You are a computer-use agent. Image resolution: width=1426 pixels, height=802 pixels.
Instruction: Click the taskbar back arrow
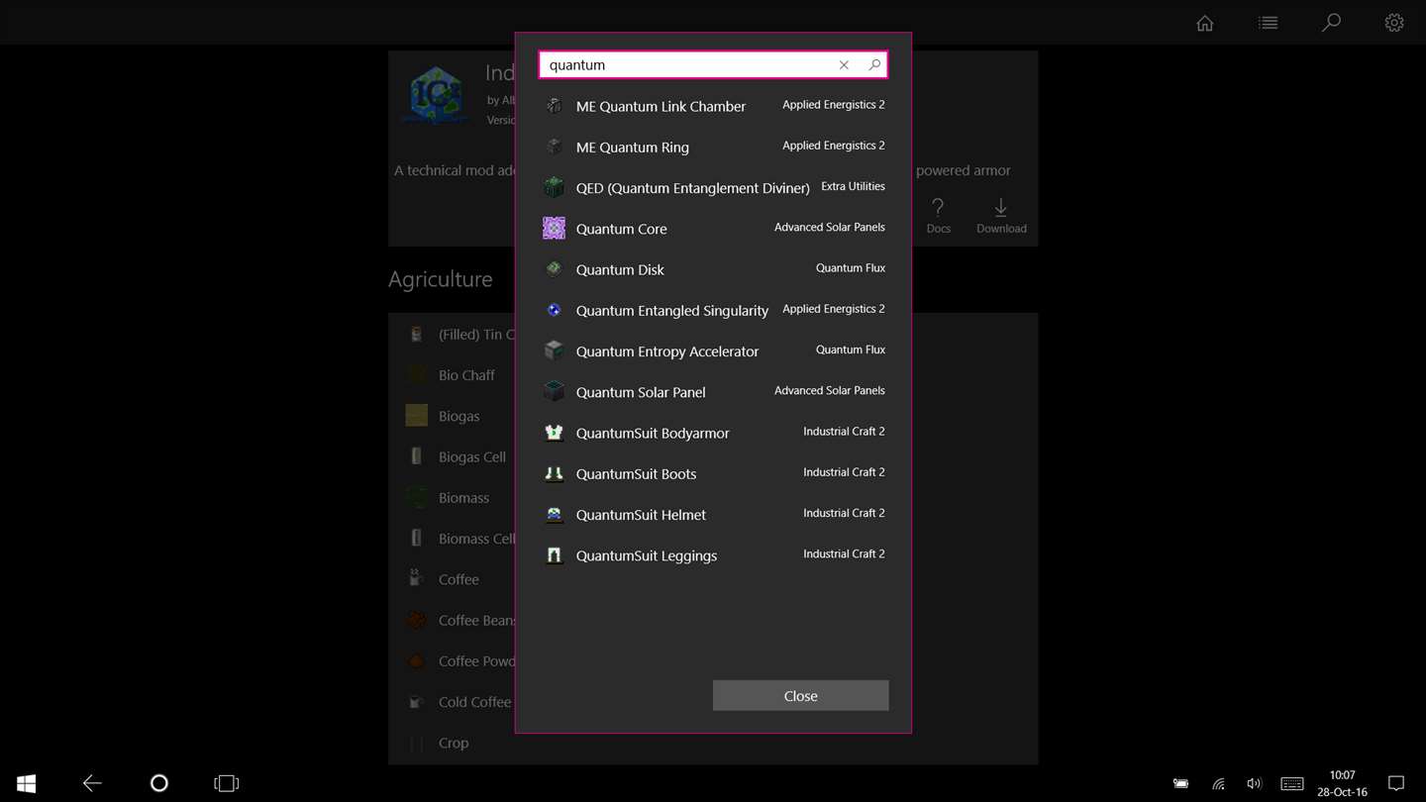pos(92,783)
